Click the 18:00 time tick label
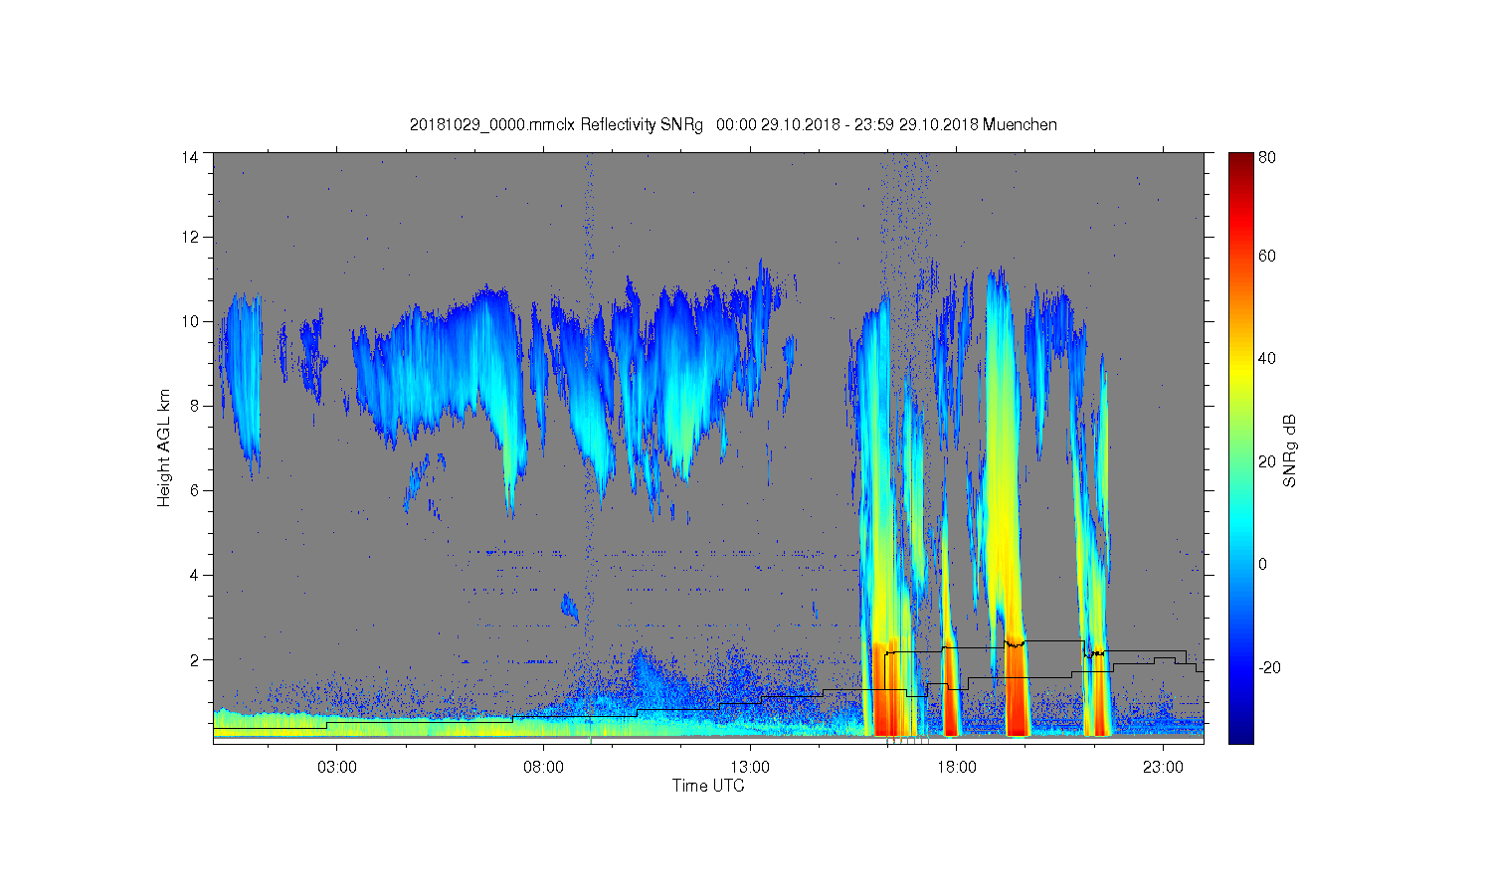The height and width of the screenshot is (895, 1492). coord(956,768)
